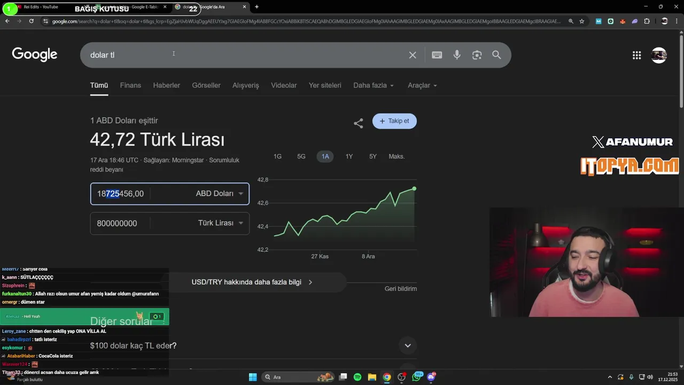
Task: Click the browser back arrow
Action: coord(7,21)
